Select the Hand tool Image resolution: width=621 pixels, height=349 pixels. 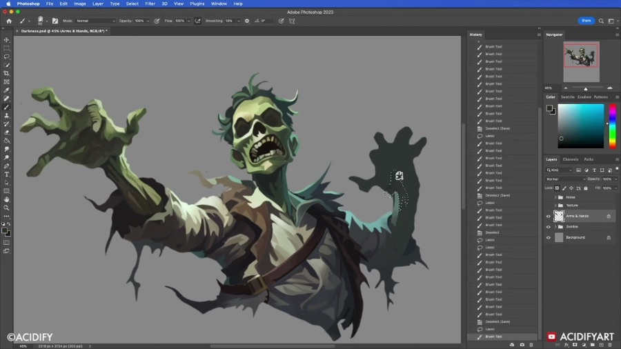pyautogui.click(x=6, y=199)
